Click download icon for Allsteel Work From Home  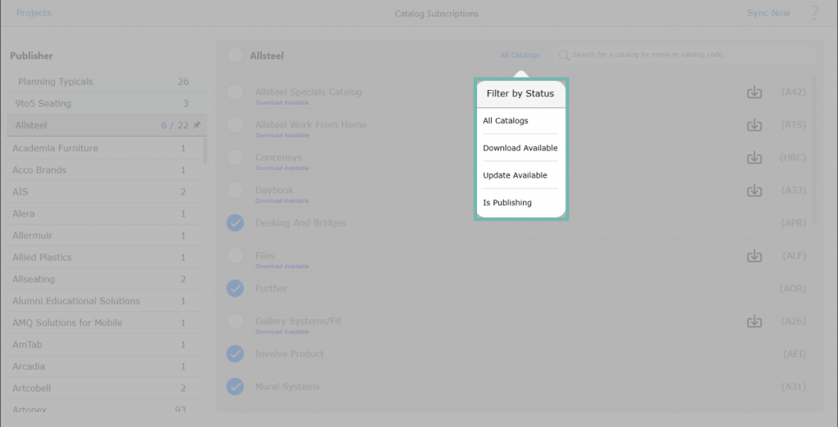click(x=754, y=125)
